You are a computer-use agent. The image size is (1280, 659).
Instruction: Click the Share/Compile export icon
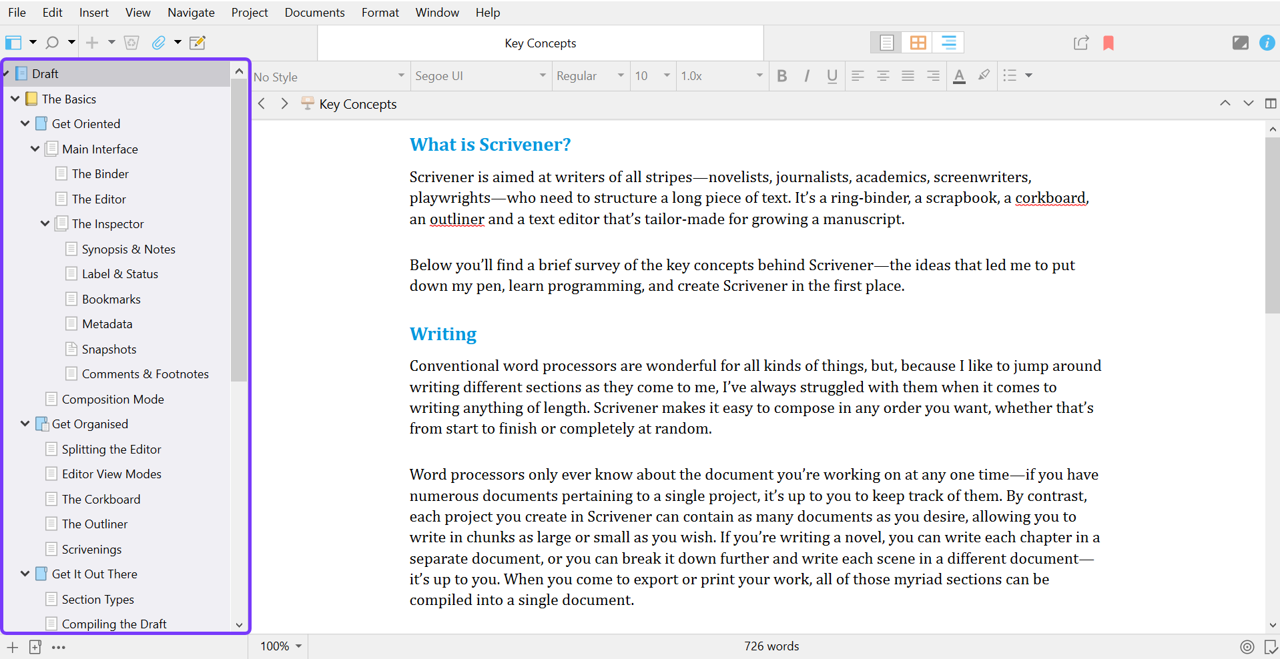click(1081, 43)
